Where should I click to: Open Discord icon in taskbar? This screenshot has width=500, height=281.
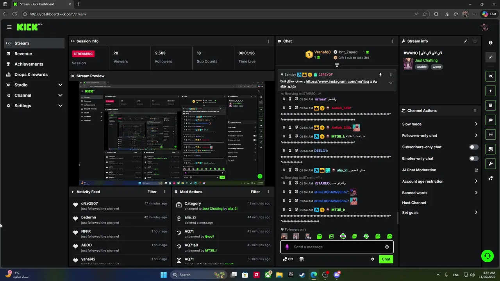(337, 275)
